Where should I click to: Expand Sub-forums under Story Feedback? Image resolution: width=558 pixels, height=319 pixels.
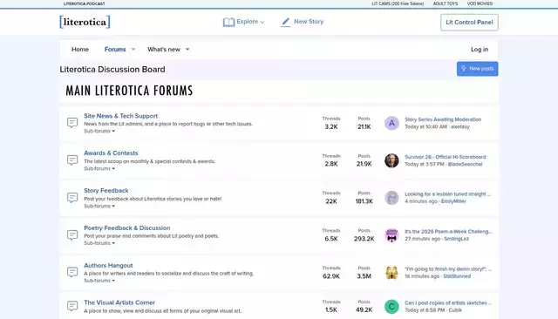pyautogui.click(x=99, y=206)
